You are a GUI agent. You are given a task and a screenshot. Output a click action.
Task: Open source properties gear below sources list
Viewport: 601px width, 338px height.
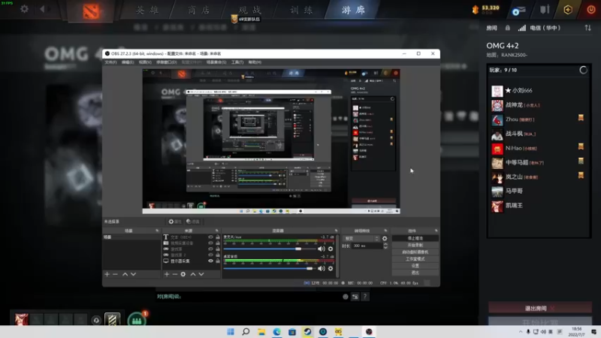click(183, 274)
